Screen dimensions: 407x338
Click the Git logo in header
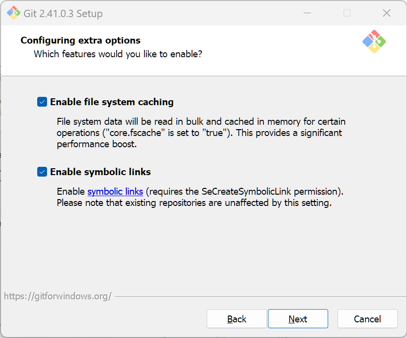pyautogui.click(x=374, y=42)
